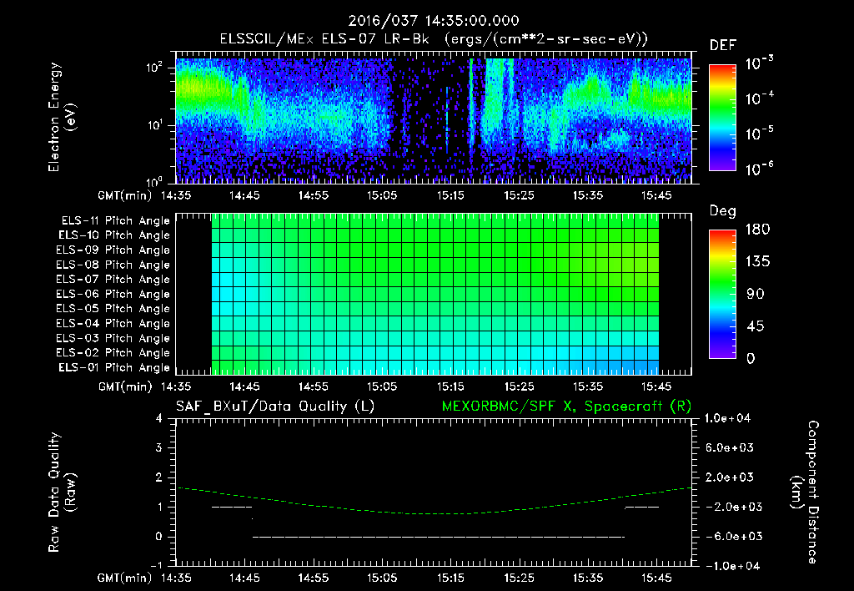This screenshot has width=854, height=591.
Task: Click the ELSSCIL/MEx ELS-07 LR-Bk plot title
Action: tap(434, 39)
